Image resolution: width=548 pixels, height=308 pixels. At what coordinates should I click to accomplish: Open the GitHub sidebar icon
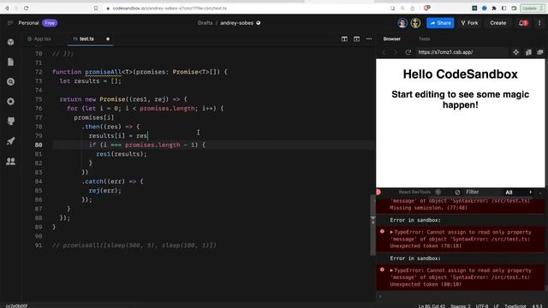[11, 121]
